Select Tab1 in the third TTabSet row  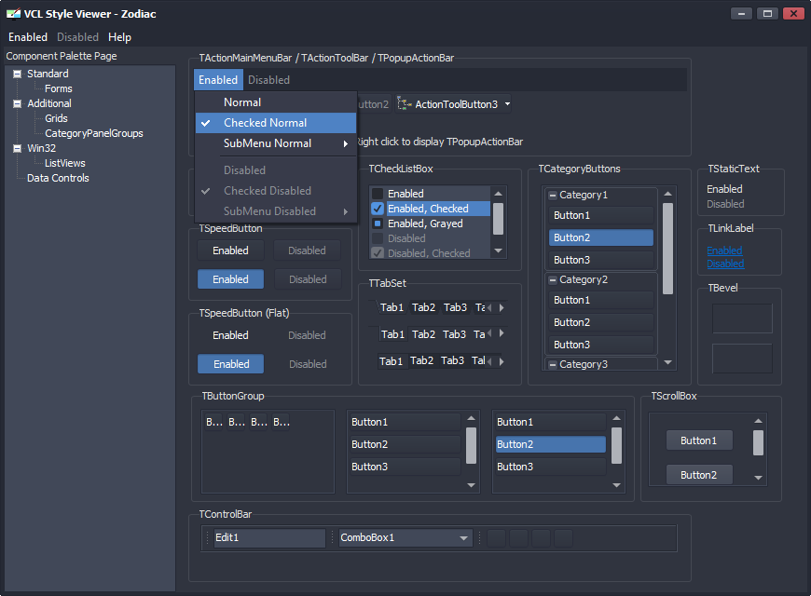pyautogui.click(x=391, y=360)
